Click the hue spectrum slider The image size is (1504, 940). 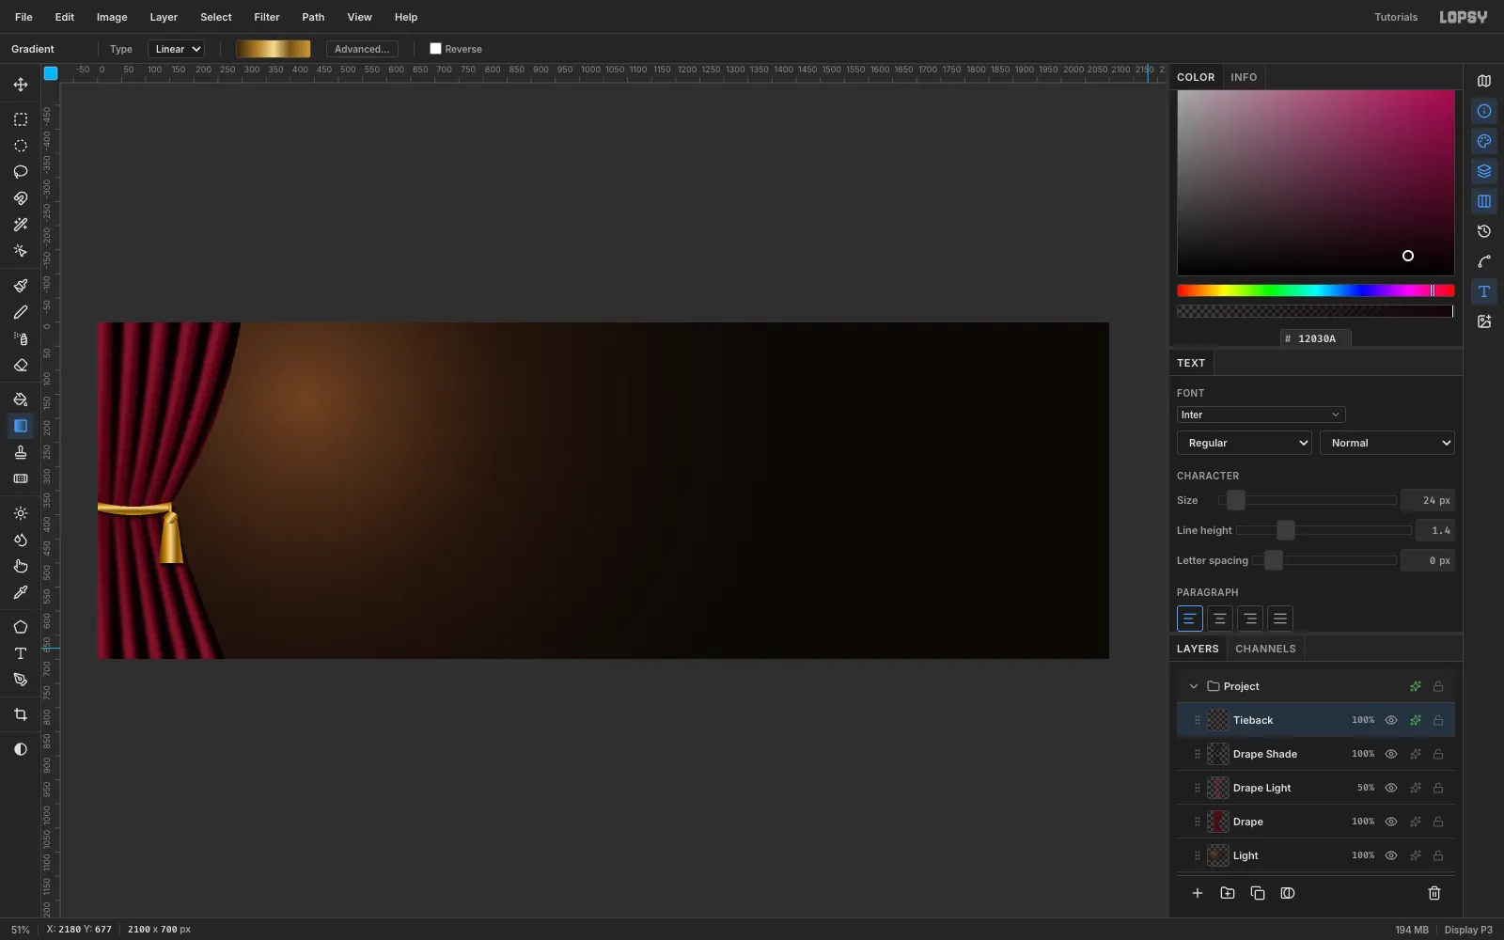(x=1315, y=290)
